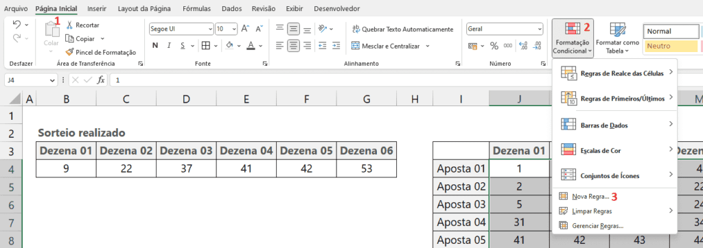Align text right
The image size is (703, 248).
click(307, 45)
